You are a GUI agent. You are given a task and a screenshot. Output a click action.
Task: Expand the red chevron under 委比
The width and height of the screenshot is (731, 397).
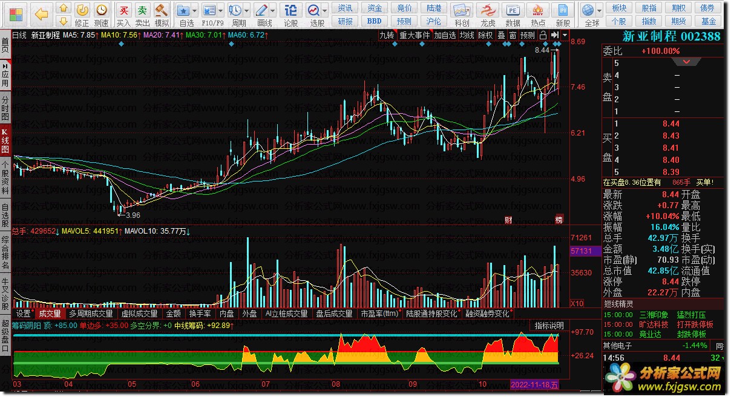click(x=686, y=62)
